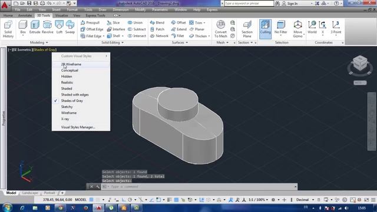The height and width of the screenshot is (212, 377).
Task: Toggle Solid History
Action: 8,29
